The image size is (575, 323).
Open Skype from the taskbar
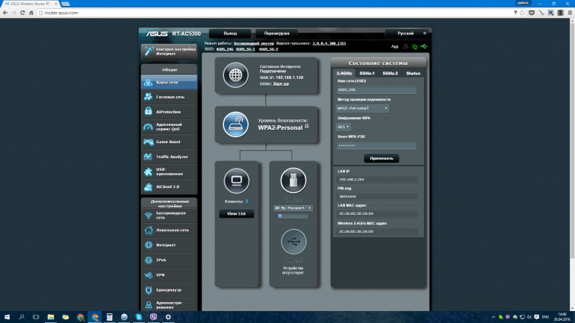tap(139, 317)
